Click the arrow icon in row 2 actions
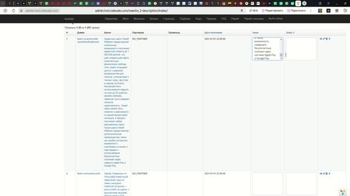Image resolution: width=350 pixels, height=196 pixels. 329,174
